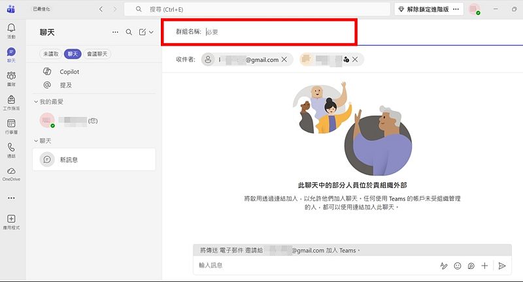This screenshot has height=282, width=523.
Task: Open the profile avatar menu
Action: click(474, 9)
